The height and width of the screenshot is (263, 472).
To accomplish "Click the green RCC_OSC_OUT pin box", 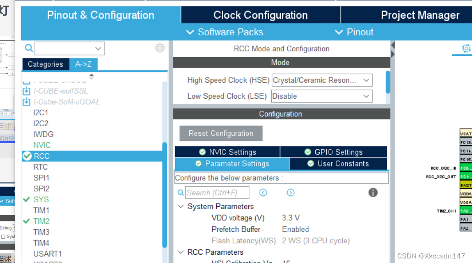I will [466, 177].
